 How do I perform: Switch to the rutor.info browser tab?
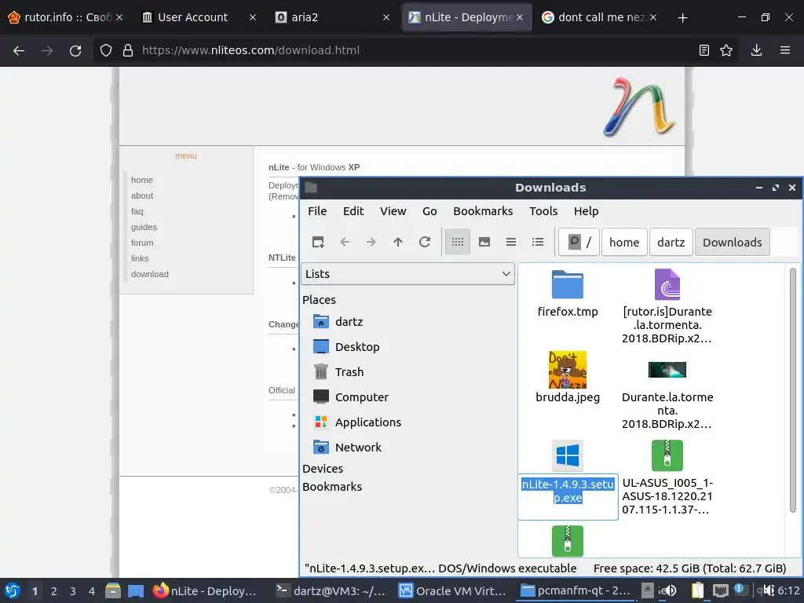[65, 17]
